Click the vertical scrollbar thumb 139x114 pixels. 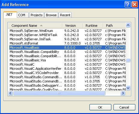click(x=128, y=60)
